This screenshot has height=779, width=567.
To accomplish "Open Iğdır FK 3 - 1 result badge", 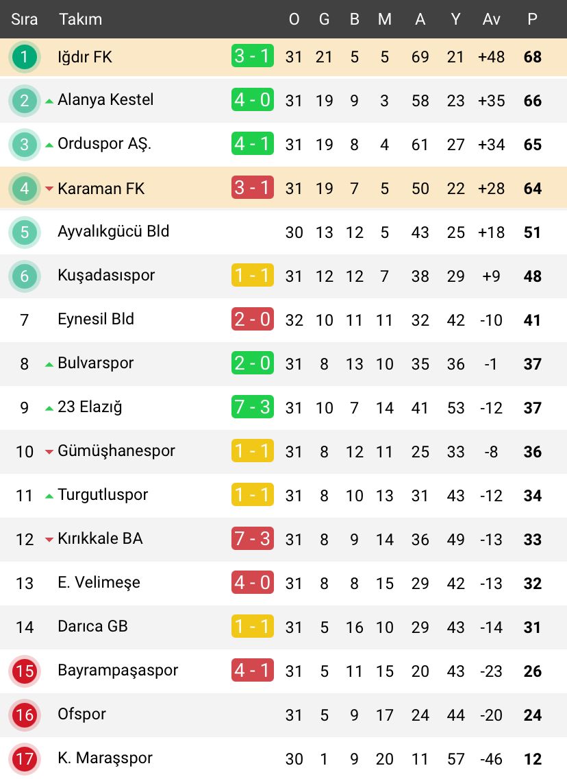I will pyautogui.click(x=253, y=56).
